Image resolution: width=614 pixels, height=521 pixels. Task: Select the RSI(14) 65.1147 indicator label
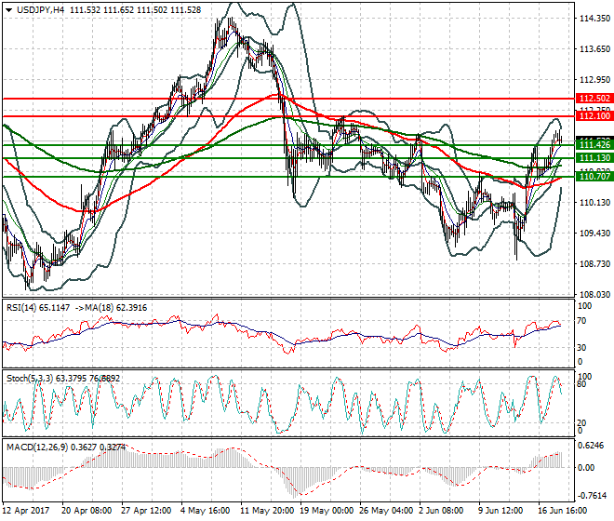[x=38, y=308]
